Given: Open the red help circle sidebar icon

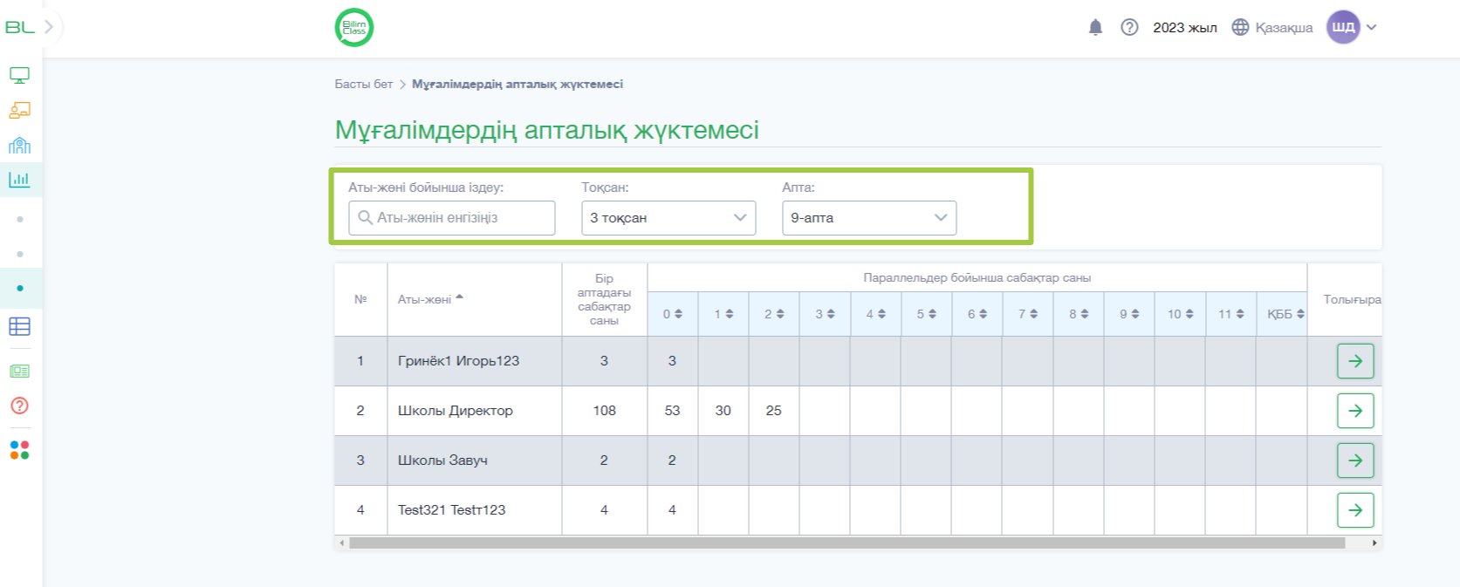Looking at the screenshot, I should (19, 406).
